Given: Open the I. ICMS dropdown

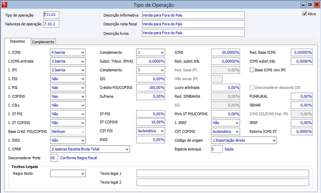Looking at the screenshot, I should point(82,53).
